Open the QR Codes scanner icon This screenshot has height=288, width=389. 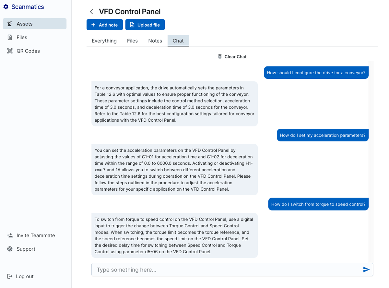10,51
